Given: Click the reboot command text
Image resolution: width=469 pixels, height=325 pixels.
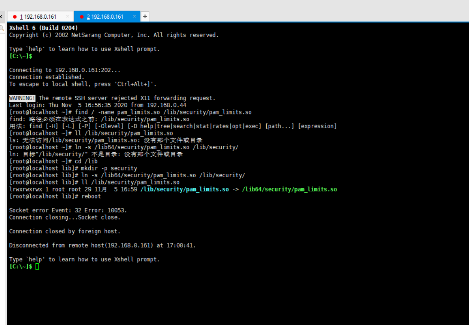Looking at the screenshot, I should (x=91, y=196).
